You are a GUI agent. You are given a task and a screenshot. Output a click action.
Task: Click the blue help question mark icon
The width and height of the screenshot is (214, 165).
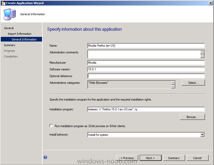click(x=45, y=157)
